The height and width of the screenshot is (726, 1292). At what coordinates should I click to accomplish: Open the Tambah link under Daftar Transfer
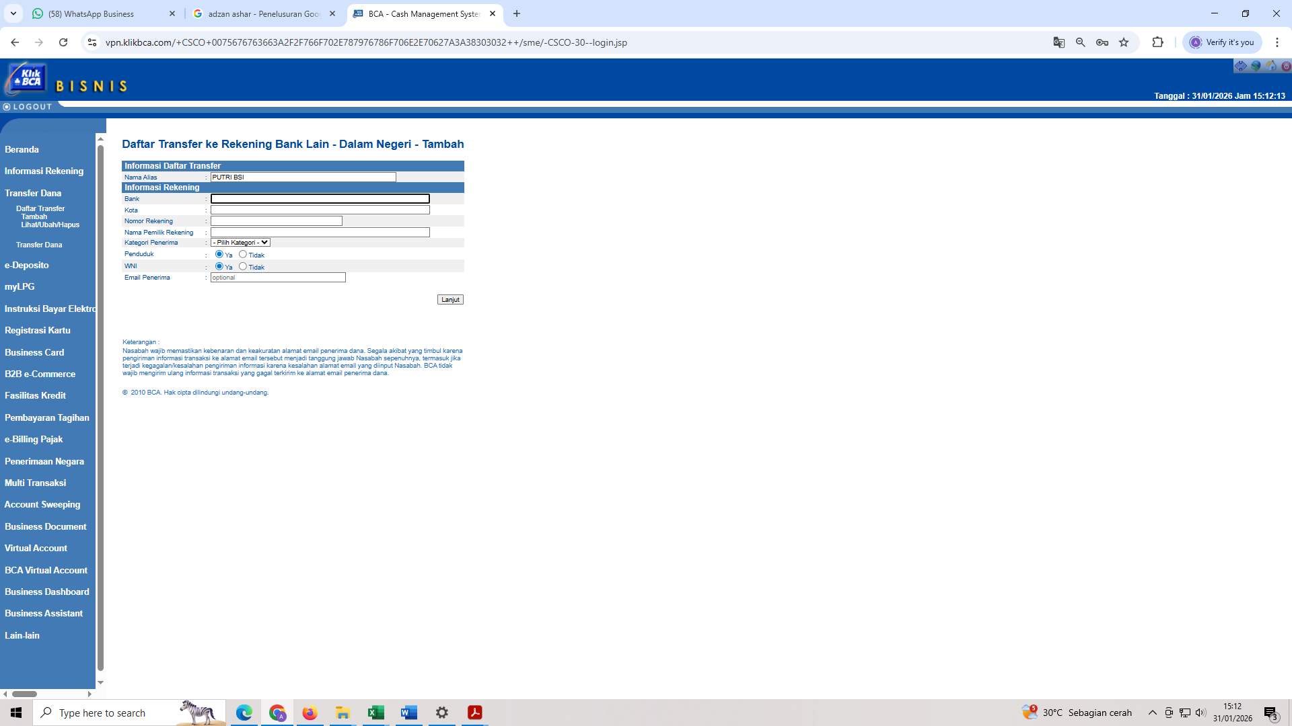(34, 216)
